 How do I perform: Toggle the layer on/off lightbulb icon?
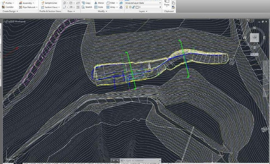(x=127, y=7)
